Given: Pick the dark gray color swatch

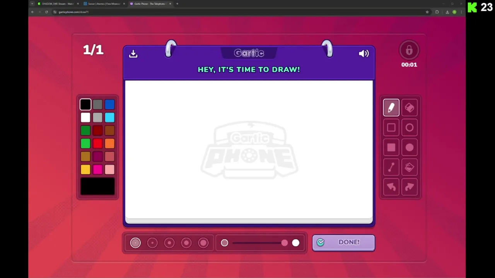Looking at the screenshot, I should click(x=97, y=104).
